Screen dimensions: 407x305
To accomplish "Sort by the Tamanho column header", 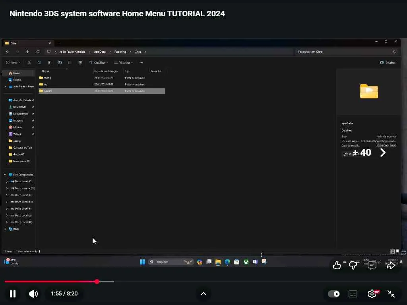I will [x=156, y=71].
